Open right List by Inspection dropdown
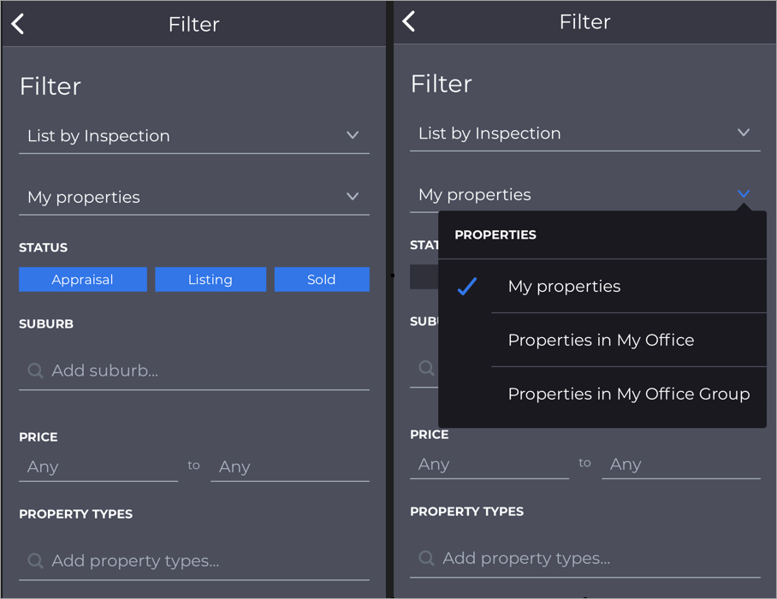The height and width of the screenshot is (599, 777). pos(585,133)
